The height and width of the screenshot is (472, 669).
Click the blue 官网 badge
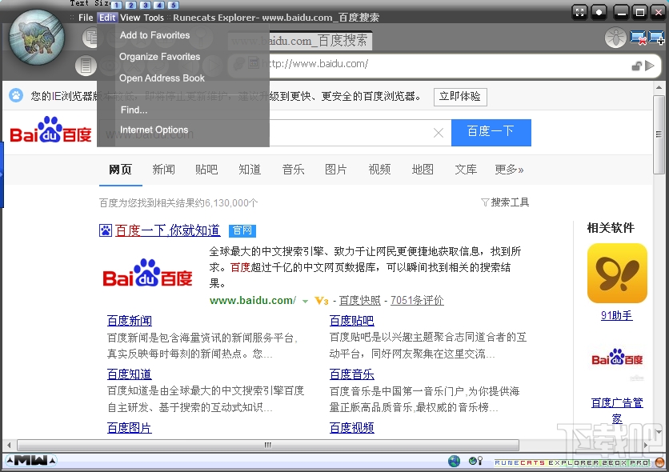click(242, 230)
